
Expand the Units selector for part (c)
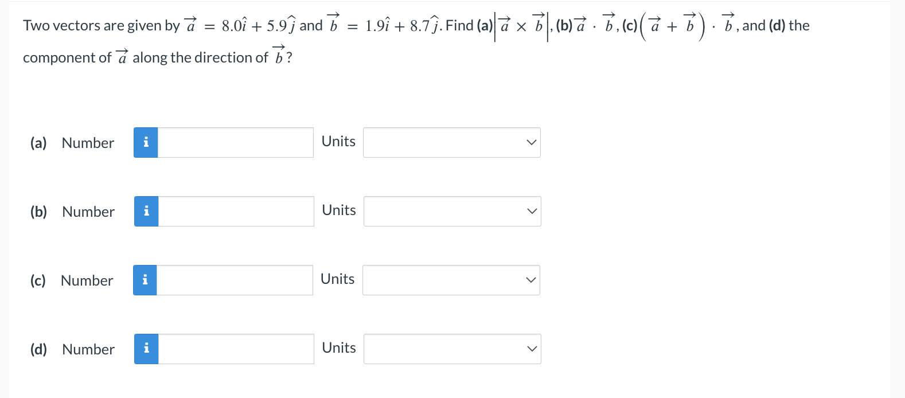[x=451, y=280]
